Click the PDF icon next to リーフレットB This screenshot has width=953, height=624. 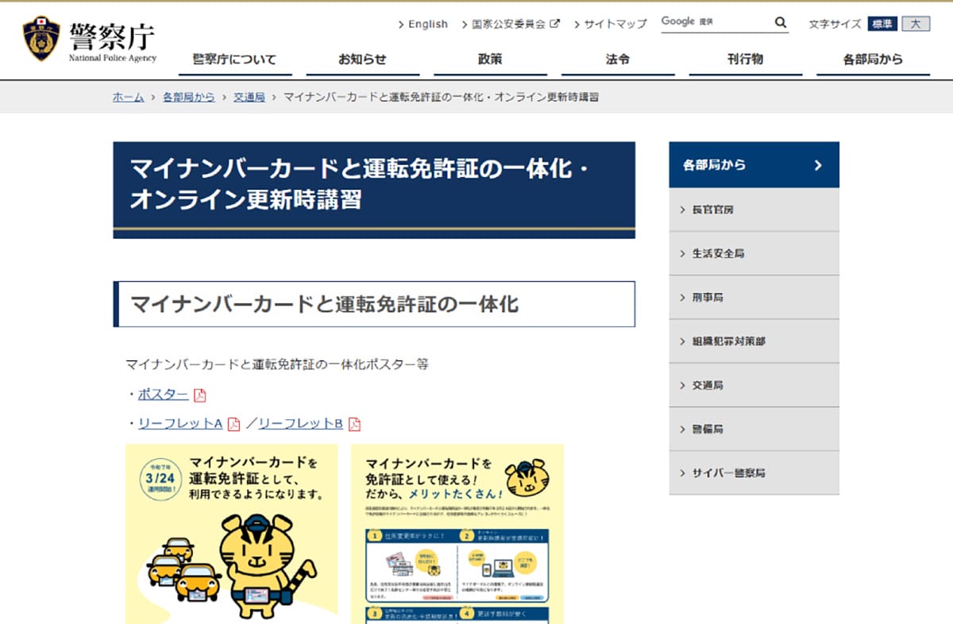(x=354, y=424)
